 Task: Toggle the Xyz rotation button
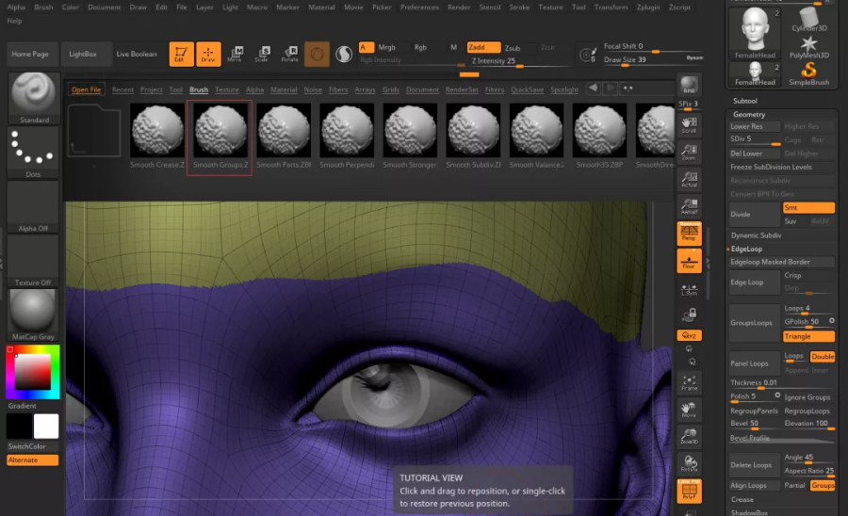tap(689, 335)
